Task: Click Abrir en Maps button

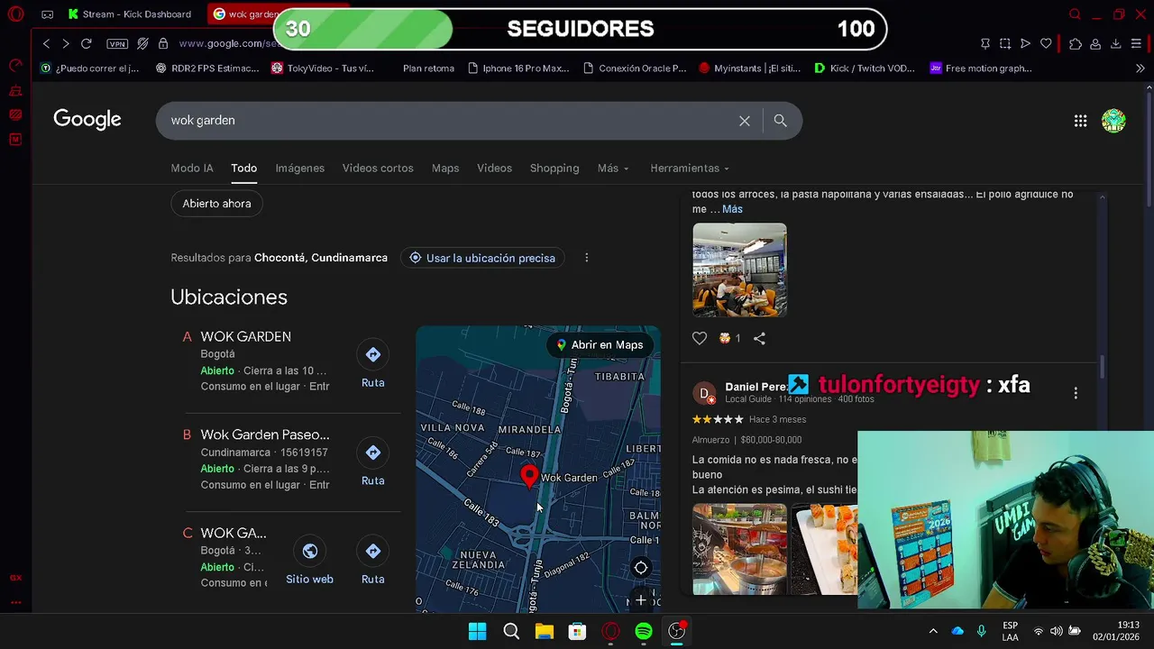Action: tap(600, 345)
